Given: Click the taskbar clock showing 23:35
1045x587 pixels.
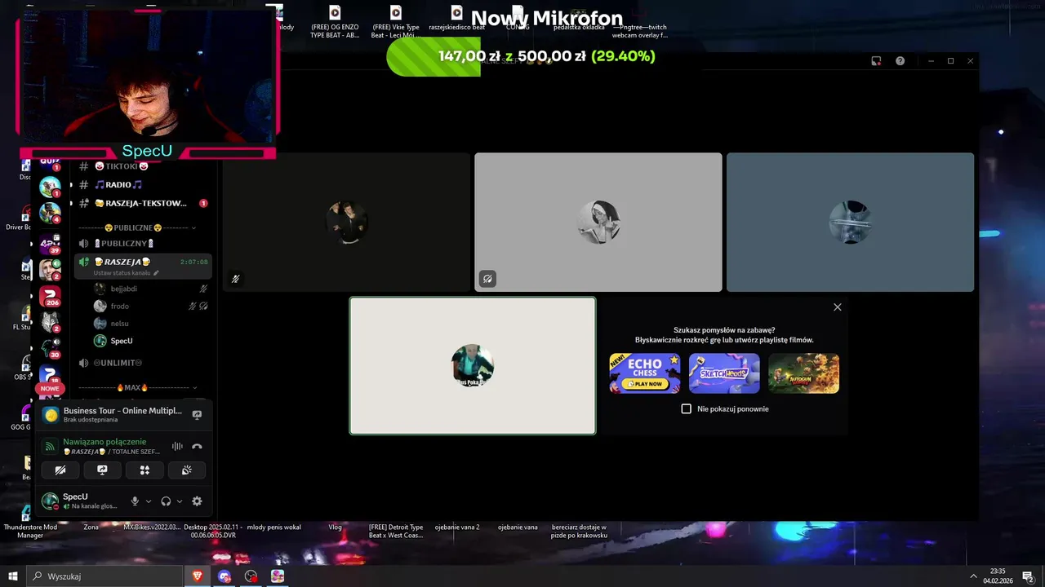Looking at the screenshot, I should [x=997, y=576].
